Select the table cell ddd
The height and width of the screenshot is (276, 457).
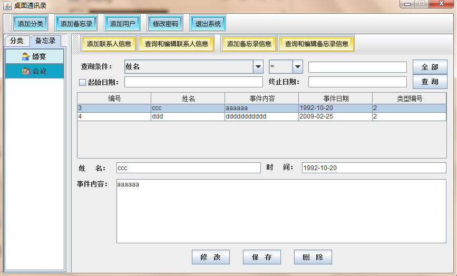(188, 116)
